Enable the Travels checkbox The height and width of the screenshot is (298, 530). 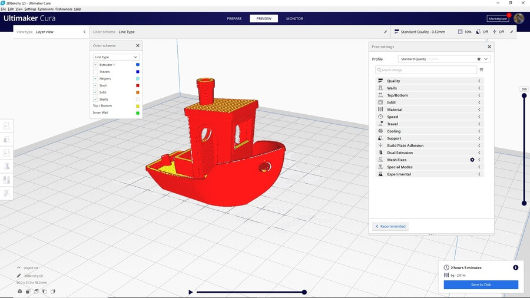(95, 71)
